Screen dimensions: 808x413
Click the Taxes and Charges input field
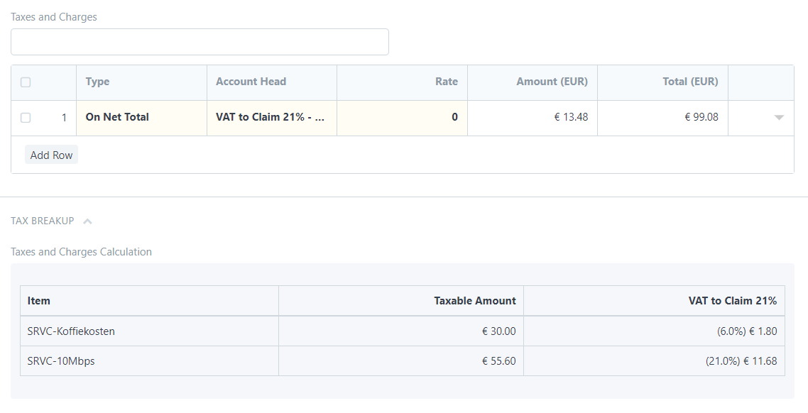coord(200,42)
